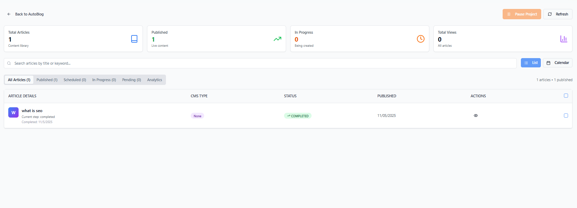Click the PUBLISHED column header
The image size is (577, 208).
tap(387, 96)
